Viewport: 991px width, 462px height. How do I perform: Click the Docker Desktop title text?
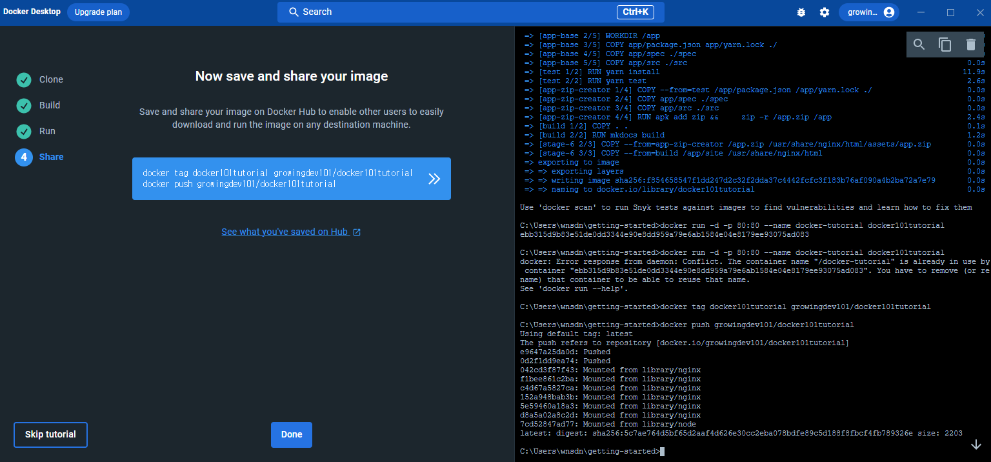[32, 12]
